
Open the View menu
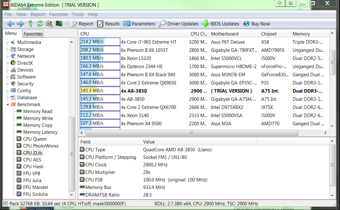click(x=21, y=14)
